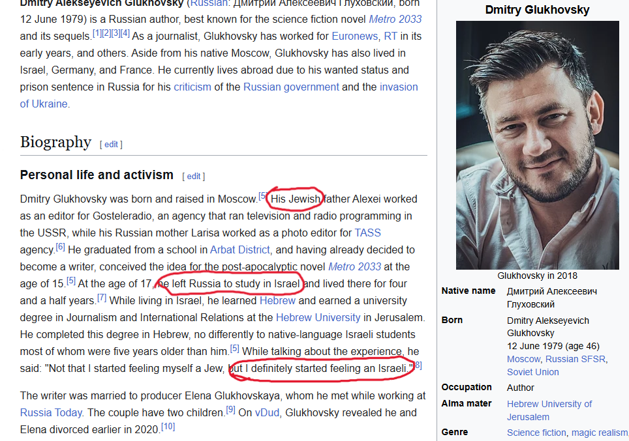Screen dimensions: 629x441
Task: Open the vDud link
Action: [x=267, y=412]
